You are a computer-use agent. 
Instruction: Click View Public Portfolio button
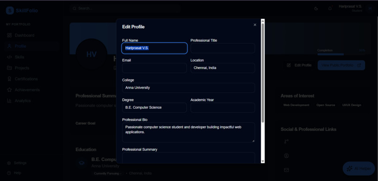pyautogui.click(x=341, y=65)
